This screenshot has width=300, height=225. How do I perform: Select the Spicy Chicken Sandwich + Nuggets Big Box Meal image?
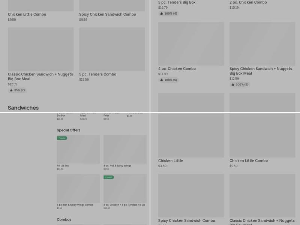(262, 43)
